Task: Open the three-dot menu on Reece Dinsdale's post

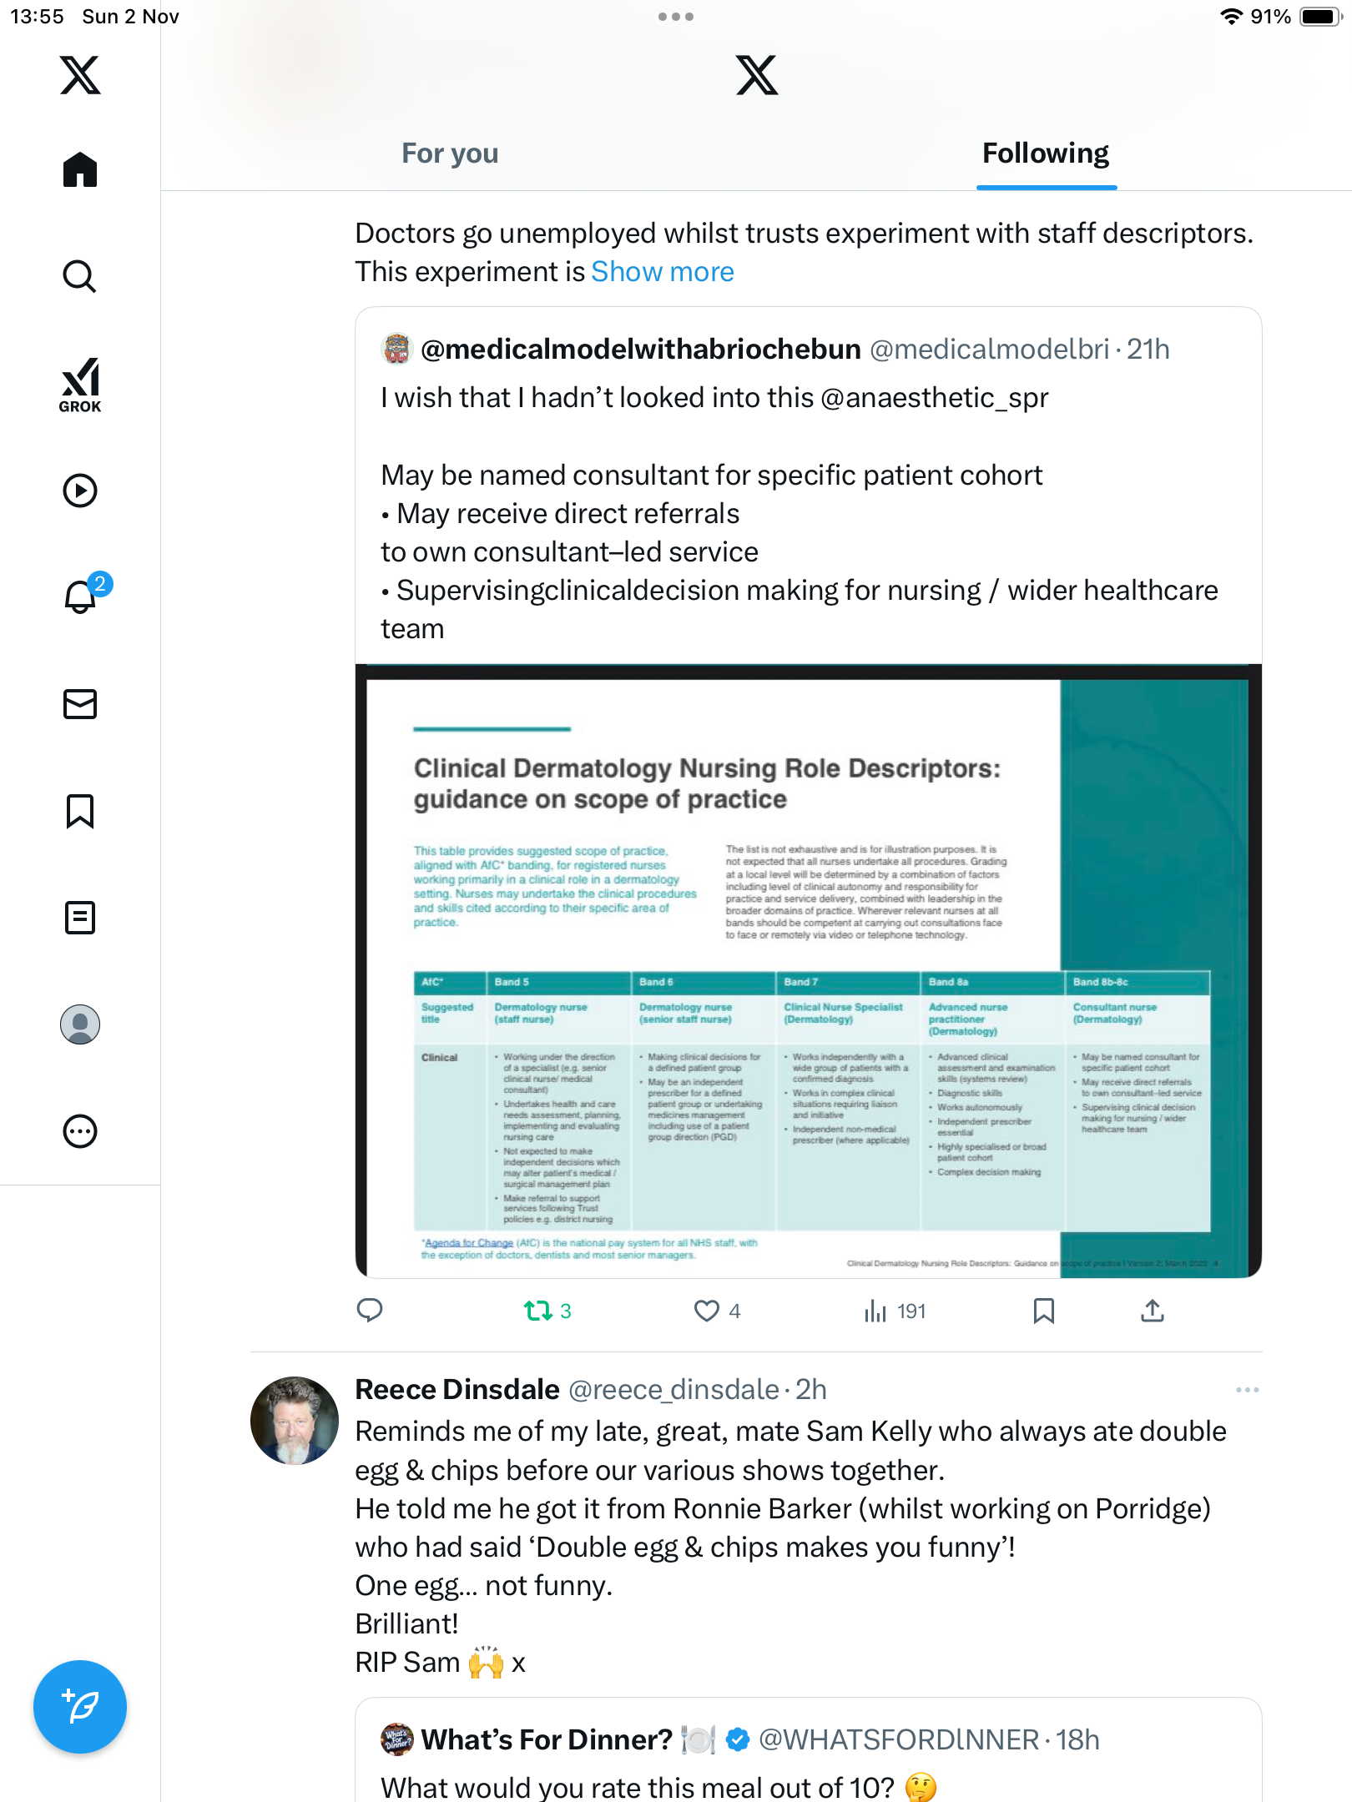Action: point(1248,1390)
